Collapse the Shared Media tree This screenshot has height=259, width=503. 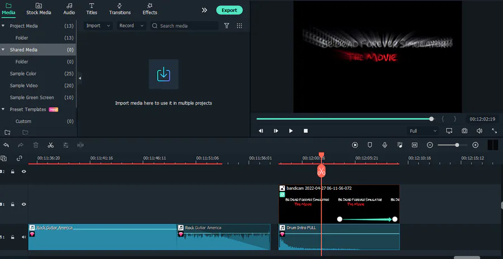(3, 50)
